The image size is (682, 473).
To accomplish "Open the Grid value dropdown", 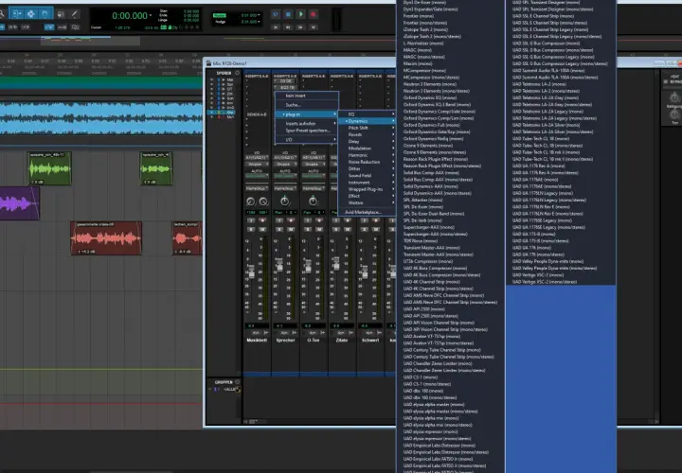I will (259, 15).
